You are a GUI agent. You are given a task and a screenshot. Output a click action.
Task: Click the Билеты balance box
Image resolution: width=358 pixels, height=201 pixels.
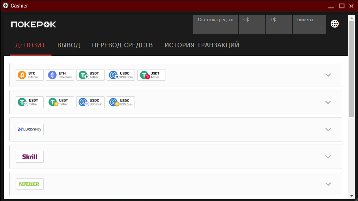click(309, 24)
